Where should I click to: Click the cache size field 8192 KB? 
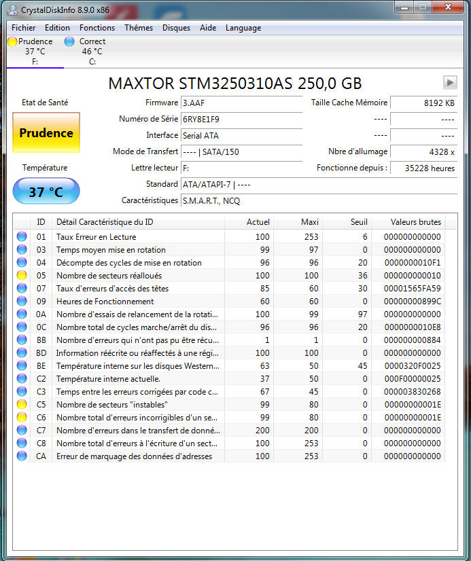point(423,103)
